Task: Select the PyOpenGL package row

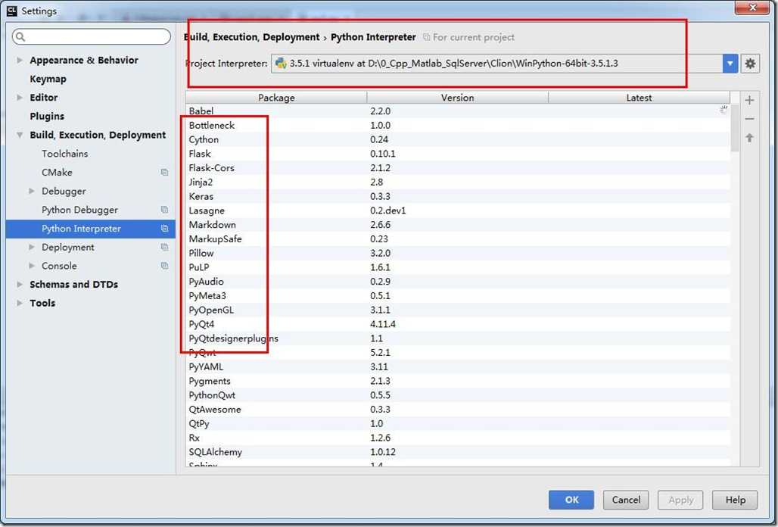Action: tap(457, 310)
